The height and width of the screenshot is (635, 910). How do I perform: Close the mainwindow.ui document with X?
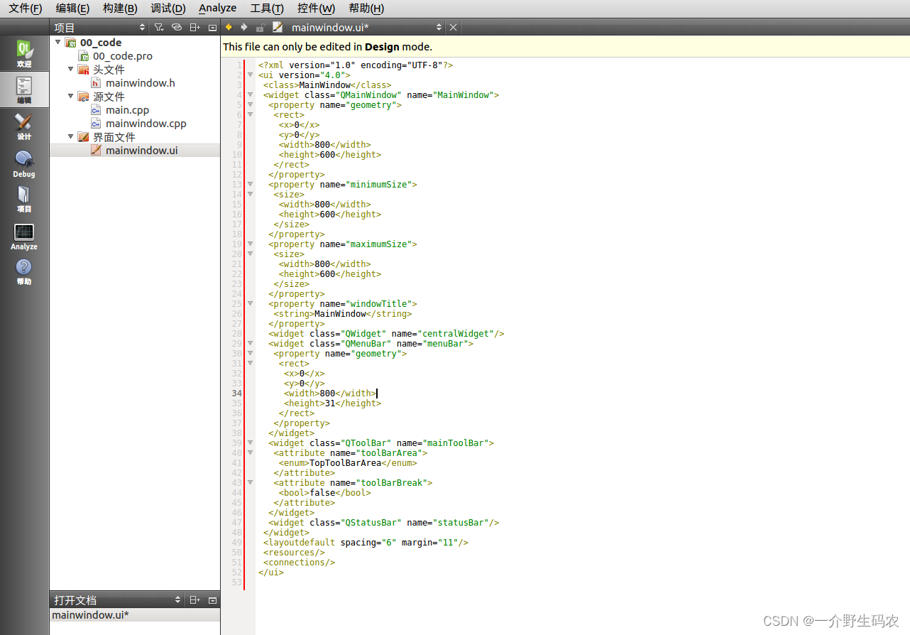tap(454, 27)
